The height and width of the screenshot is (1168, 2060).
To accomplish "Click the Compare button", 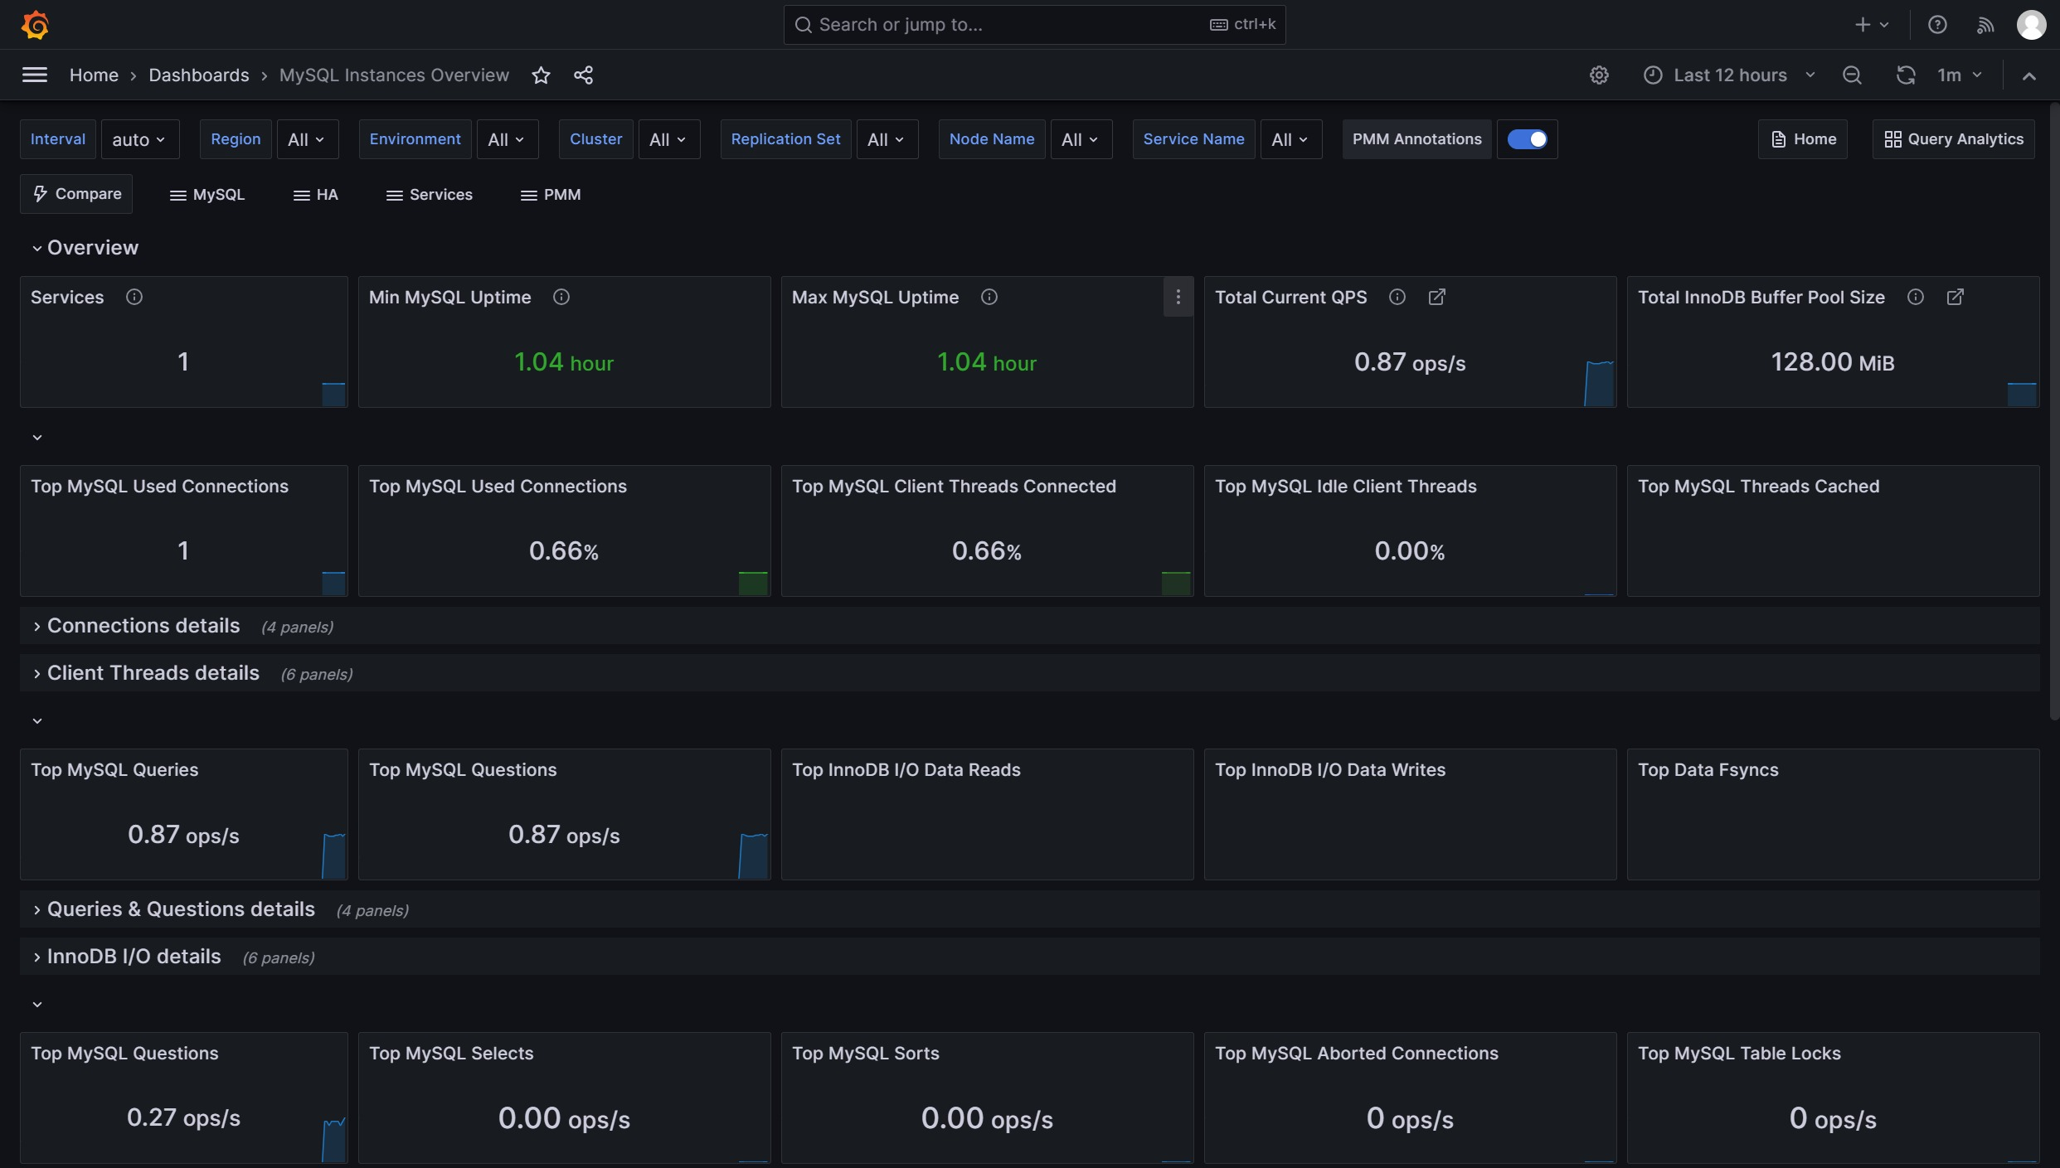I will tap(76, 194).
